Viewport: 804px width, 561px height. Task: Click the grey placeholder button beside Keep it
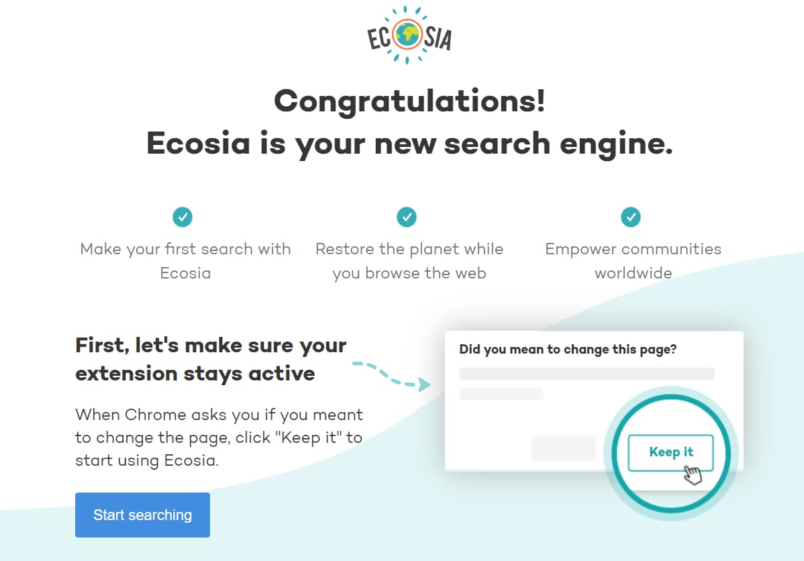[x=564, y=448]
